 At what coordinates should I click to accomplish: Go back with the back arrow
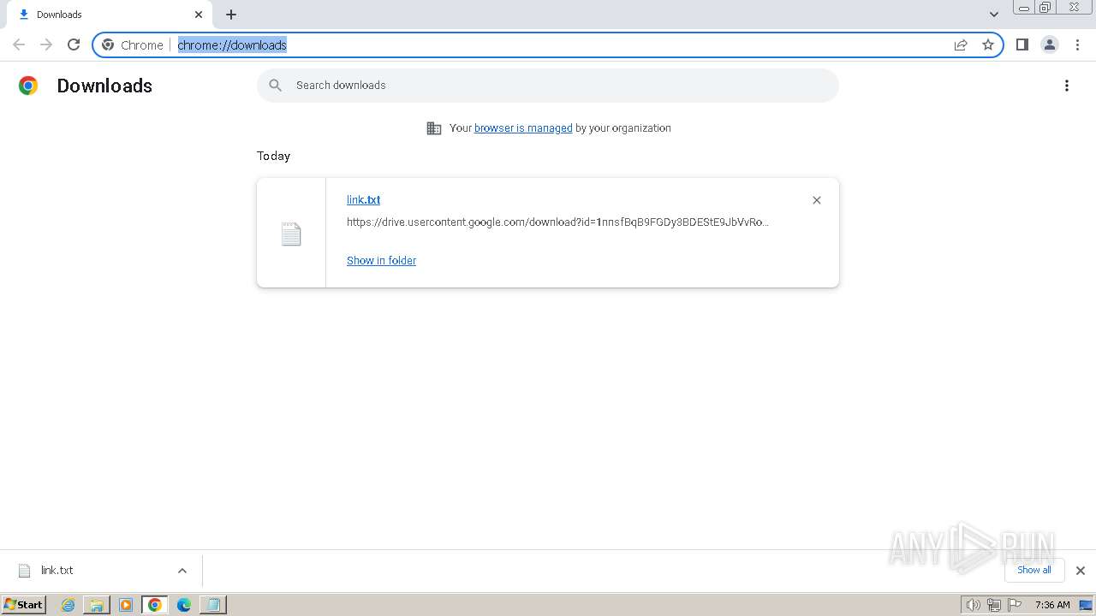(19, 44)
